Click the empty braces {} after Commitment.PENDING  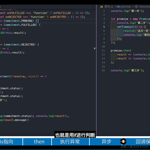pyautogui.click(x=37, y=21)
